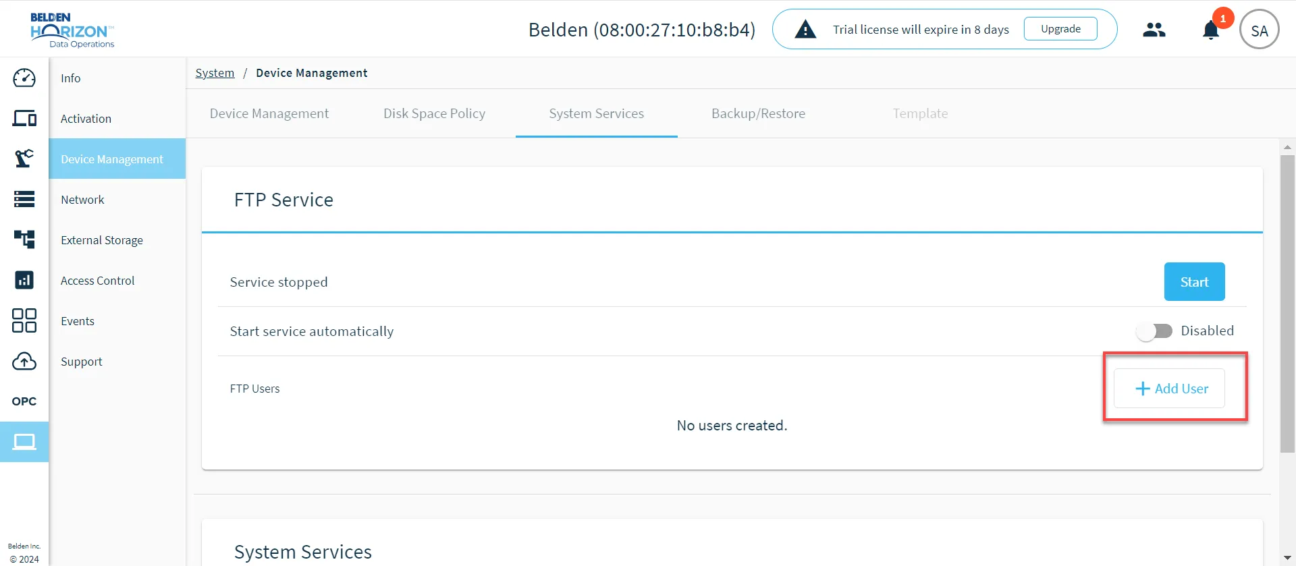The width and height of the screenshot is (1296, 566).
Task: Click the Upgrade license button
Action: pyautogui.click(x=1060, y=29)
